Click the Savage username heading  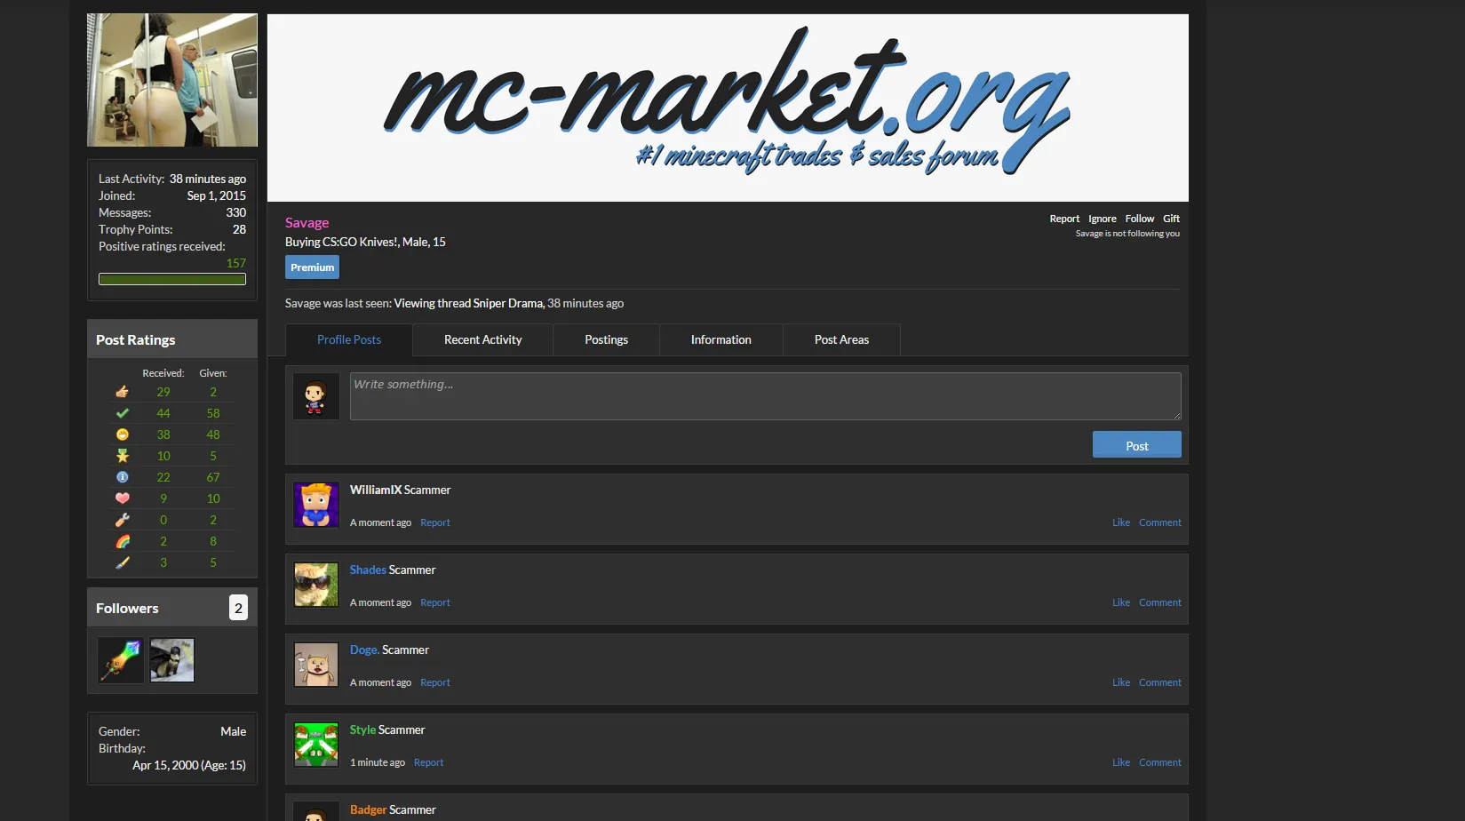pyautogui.click(x=307, y=223)
